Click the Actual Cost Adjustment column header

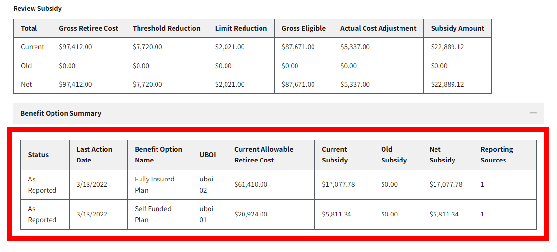click(x=378, y=28)
